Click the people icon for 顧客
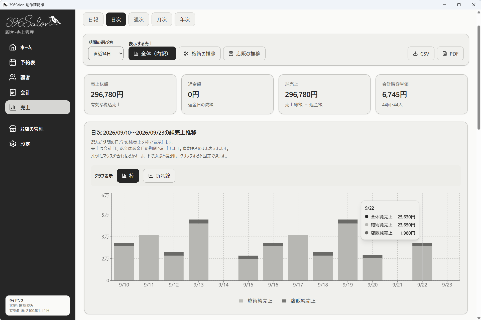The height and width of the screenshot is (320, 481). click(13, 77)
